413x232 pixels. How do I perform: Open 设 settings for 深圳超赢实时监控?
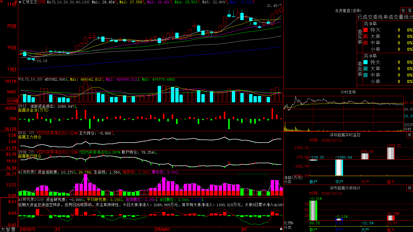tap(410, 135)
